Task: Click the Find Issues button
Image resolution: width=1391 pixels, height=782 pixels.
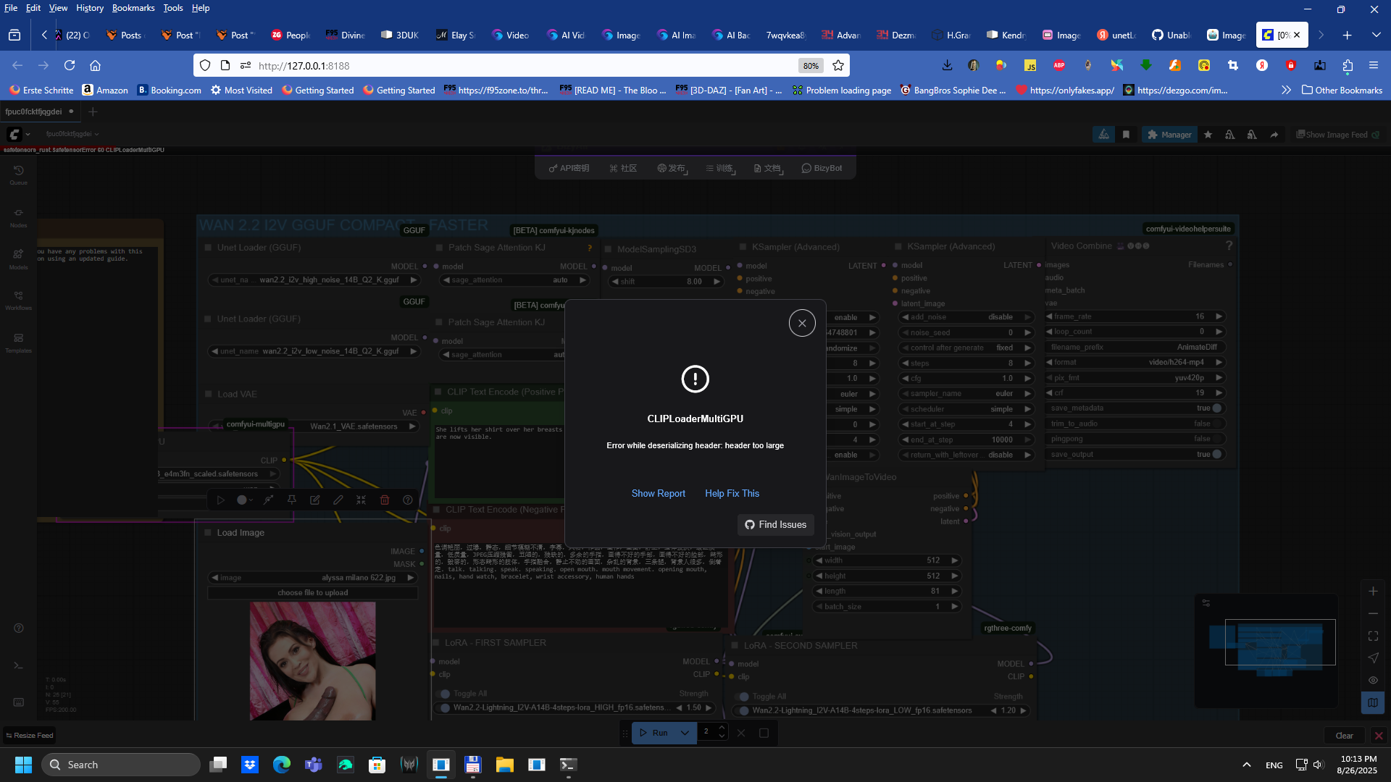Action: (x=775, y=524)
